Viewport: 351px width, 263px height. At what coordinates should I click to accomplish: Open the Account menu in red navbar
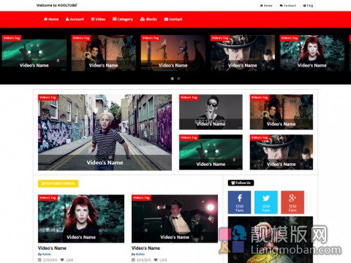[75, 19]
